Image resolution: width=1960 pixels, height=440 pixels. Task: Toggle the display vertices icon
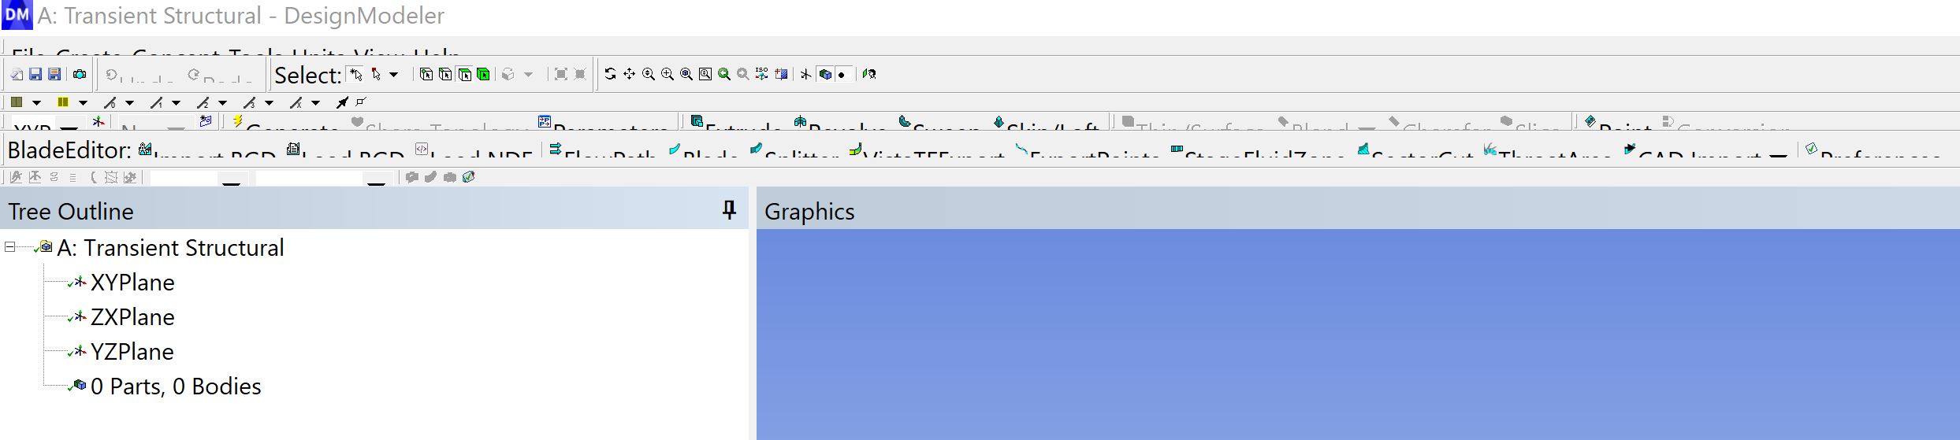361,102
